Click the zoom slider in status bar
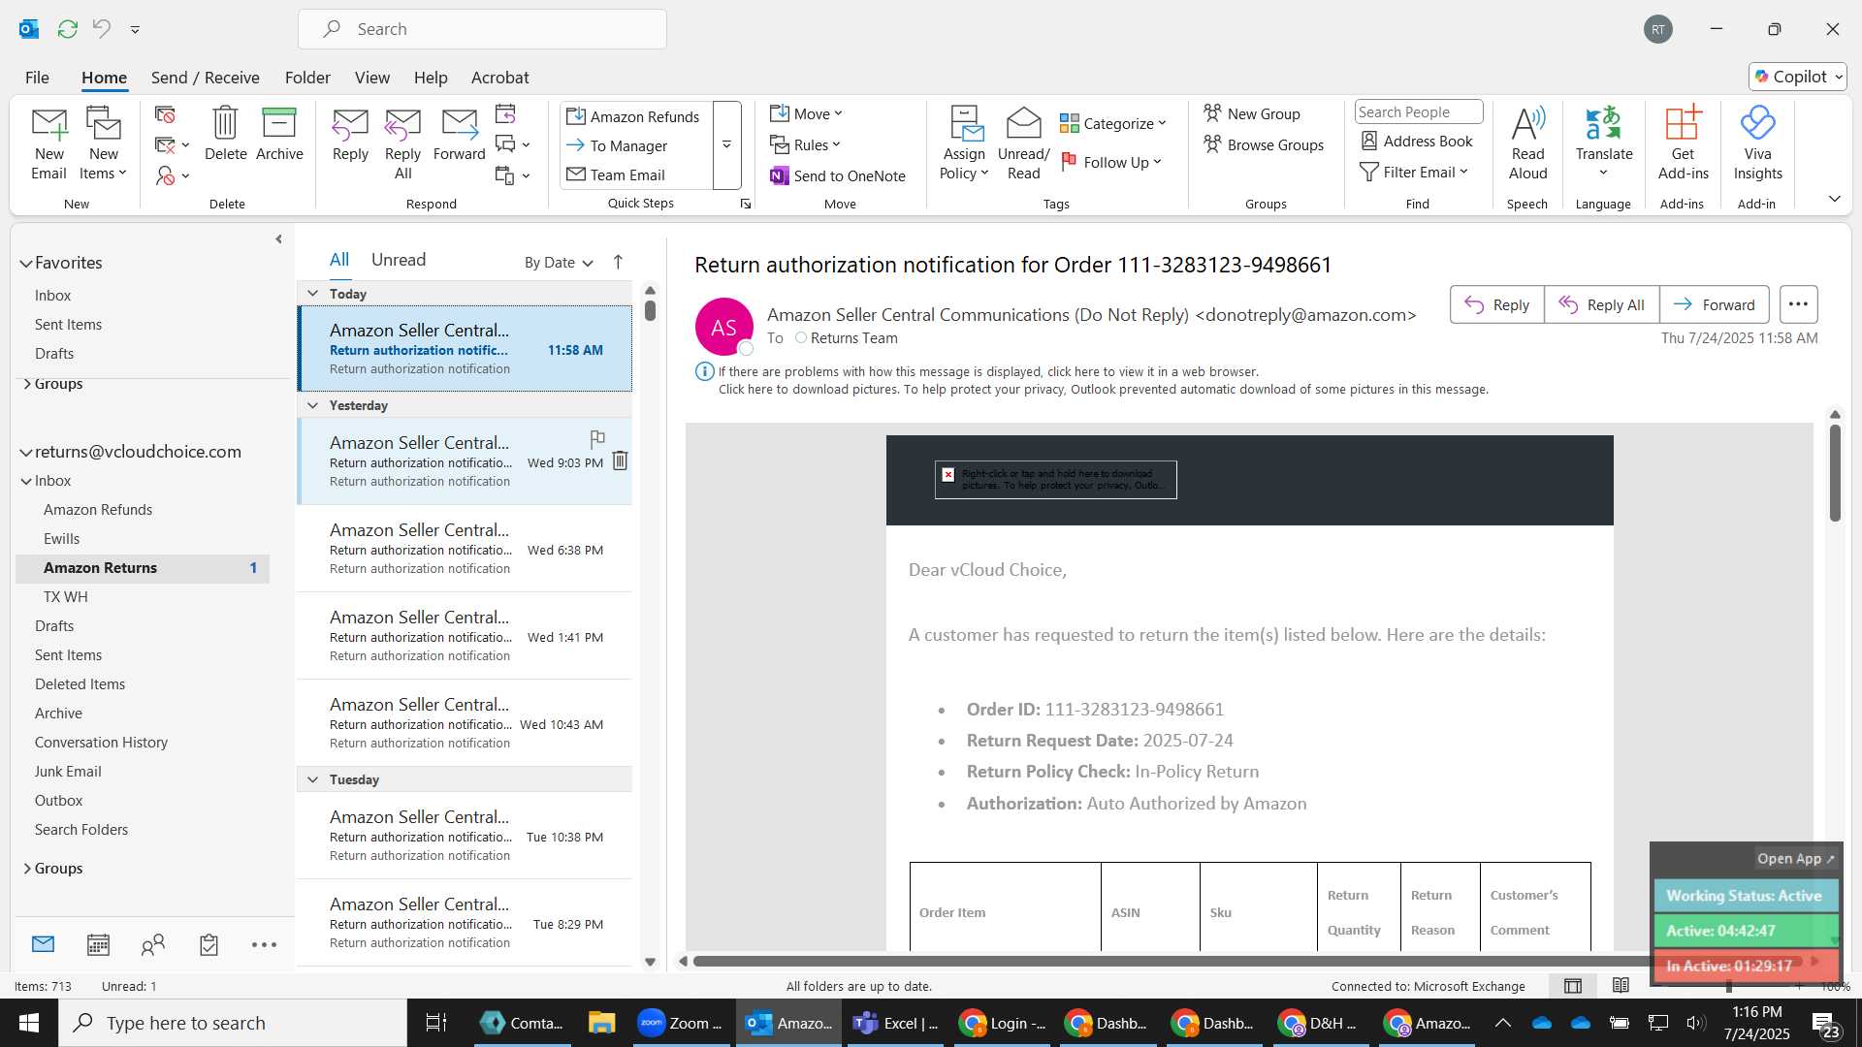Image resolution: width=1862 pixels, height=1047 pixels. click(1729, 986)
